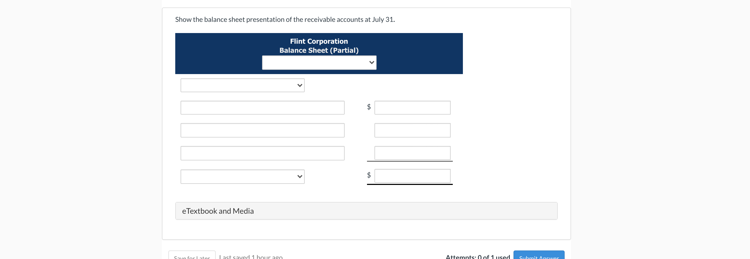Click the first dollar amount field

point(412,107)
